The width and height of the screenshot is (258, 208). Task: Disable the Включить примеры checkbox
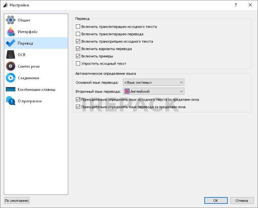click(x=78, y=56)
